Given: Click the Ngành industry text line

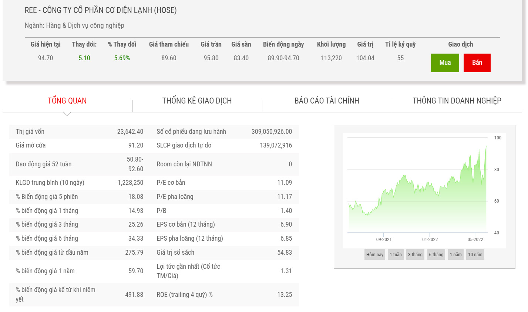Looking at the screenshot, I should tap(74, 26).
